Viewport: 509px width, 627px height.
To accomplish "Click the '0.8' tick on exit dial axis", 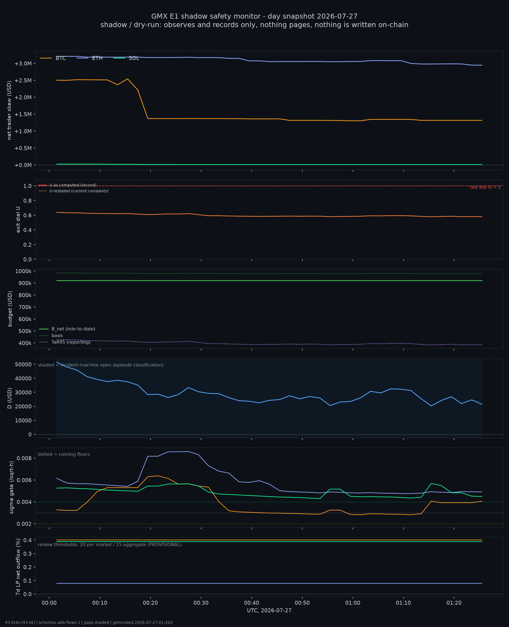I will (x=27, y=201).
